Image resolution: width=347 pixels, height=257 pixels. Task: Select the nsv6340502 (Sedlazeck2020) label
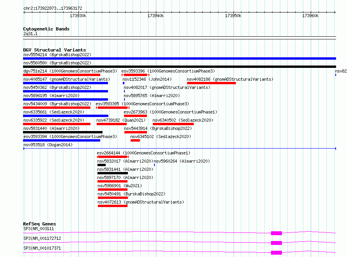(x=183, y=120)
